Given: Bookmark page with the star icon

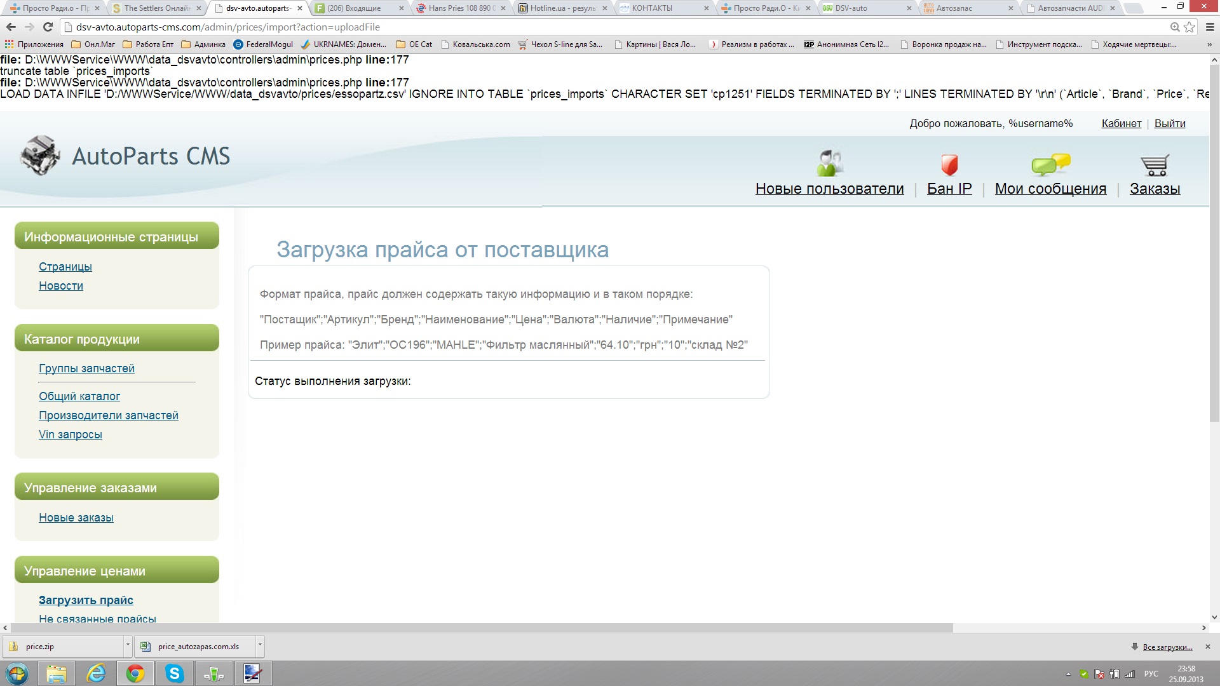Looking at the screenshot, I should 1189,27.
